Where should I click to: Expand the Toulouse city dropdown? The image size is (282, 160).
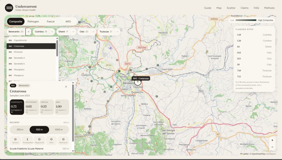click(x=117, y=31)
